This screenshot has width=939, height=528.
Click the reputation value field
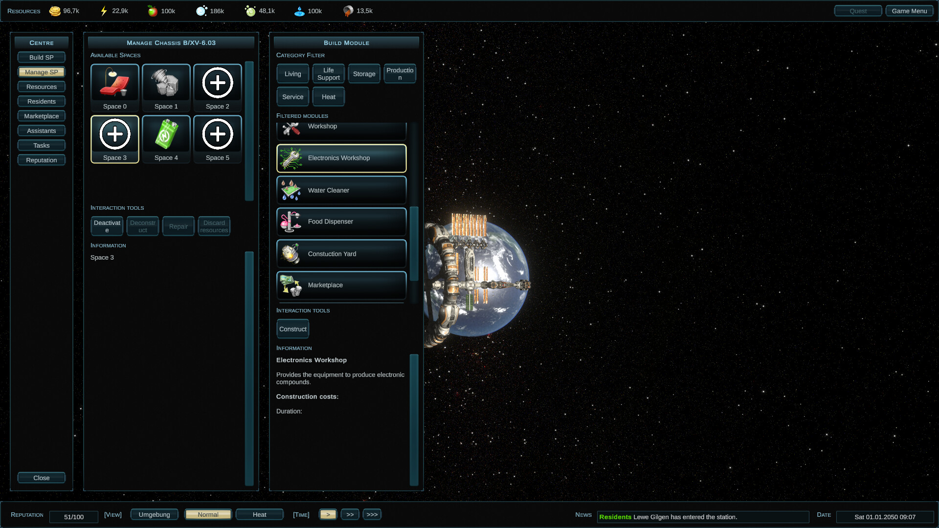coord(73,517)
